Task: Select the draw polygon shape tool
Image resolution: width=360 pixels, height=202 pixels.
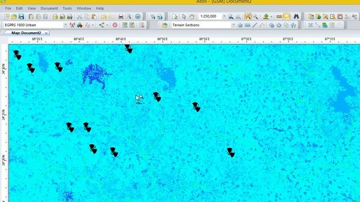Action: [240, 25]
